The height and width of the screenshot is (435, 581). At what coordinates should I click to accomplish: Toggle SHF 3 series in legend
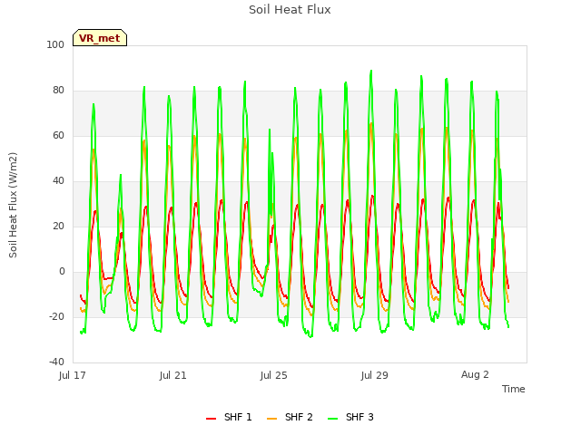[x=351, y=417]
